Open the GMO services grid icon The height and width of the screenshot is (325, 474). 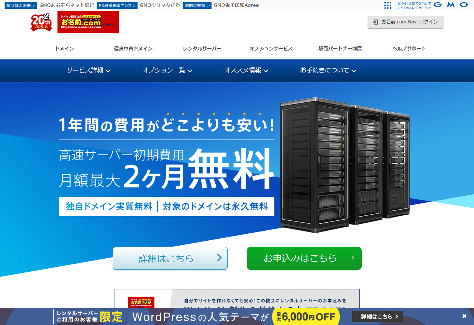click(x=388, y=5)
